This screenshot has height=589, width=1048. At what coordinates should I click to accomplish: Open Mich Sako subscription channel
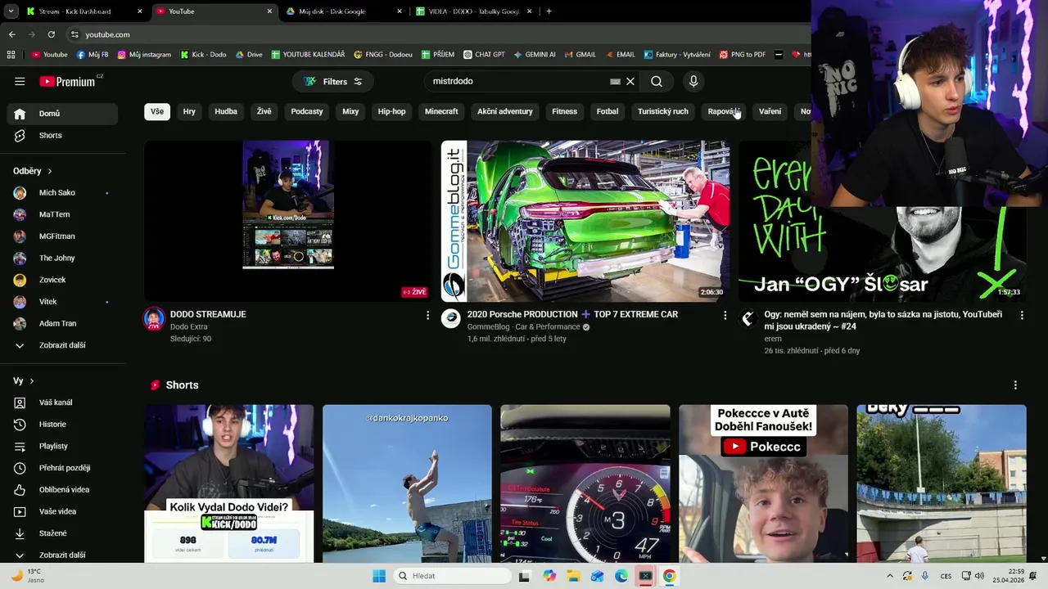[62, 192]
